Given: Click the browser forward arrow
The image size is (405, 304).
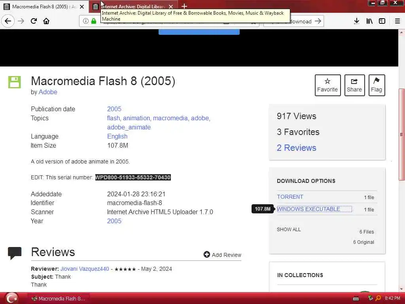Looking at the screenshot, I should click(x=21, y=21).
